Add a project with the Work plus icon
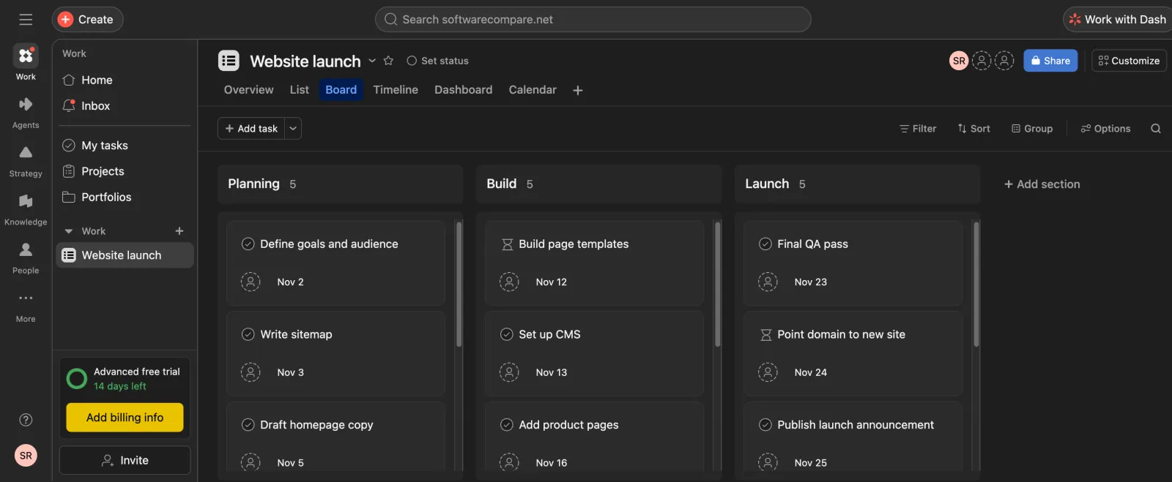Viewport: 1172px width, 482px height. coord(179,231)
